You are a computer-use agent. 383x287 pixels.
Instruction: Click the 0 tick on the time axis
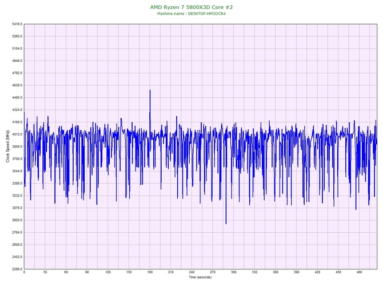[24, 272]
